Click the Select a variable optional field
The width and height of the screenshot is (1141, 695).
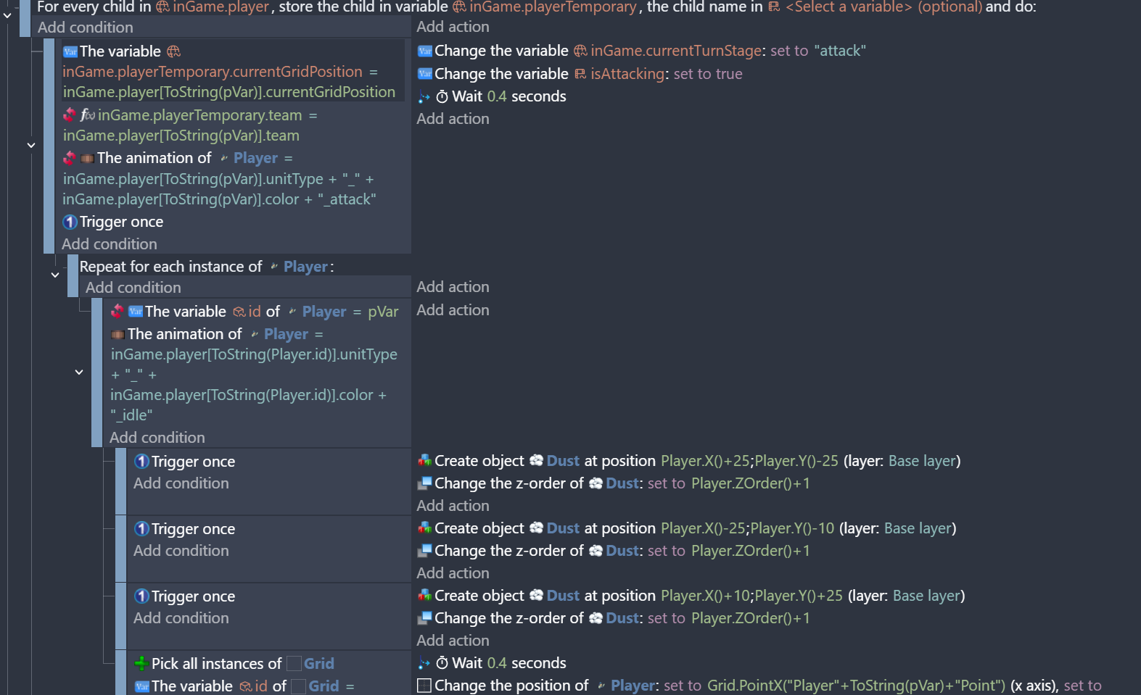(883, 7)
